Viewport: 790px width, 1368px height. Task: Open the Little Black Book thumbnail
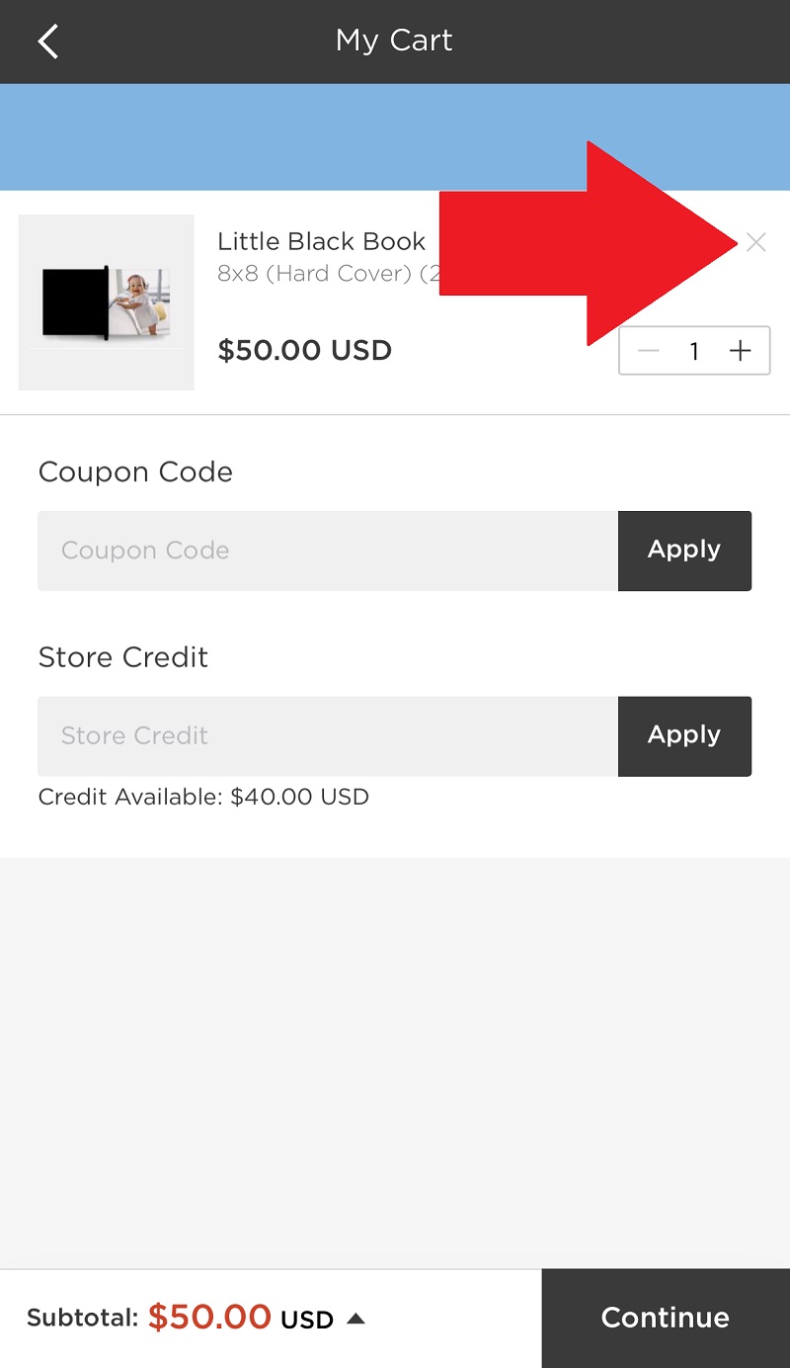click(107, 302)
